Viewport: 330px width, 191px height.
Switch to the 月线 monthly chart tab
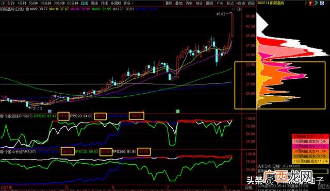104,3
